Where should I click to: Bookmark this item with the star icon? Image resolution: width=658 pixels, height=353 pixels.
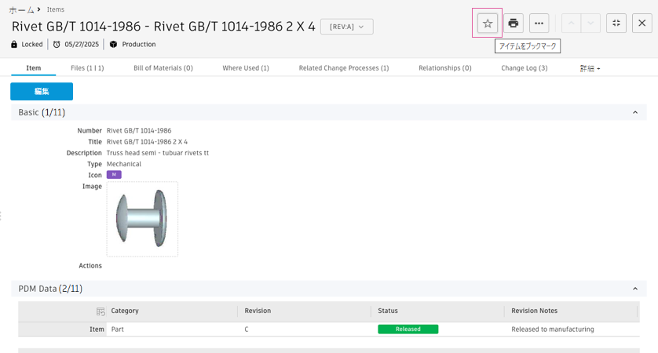pos(487,23)
